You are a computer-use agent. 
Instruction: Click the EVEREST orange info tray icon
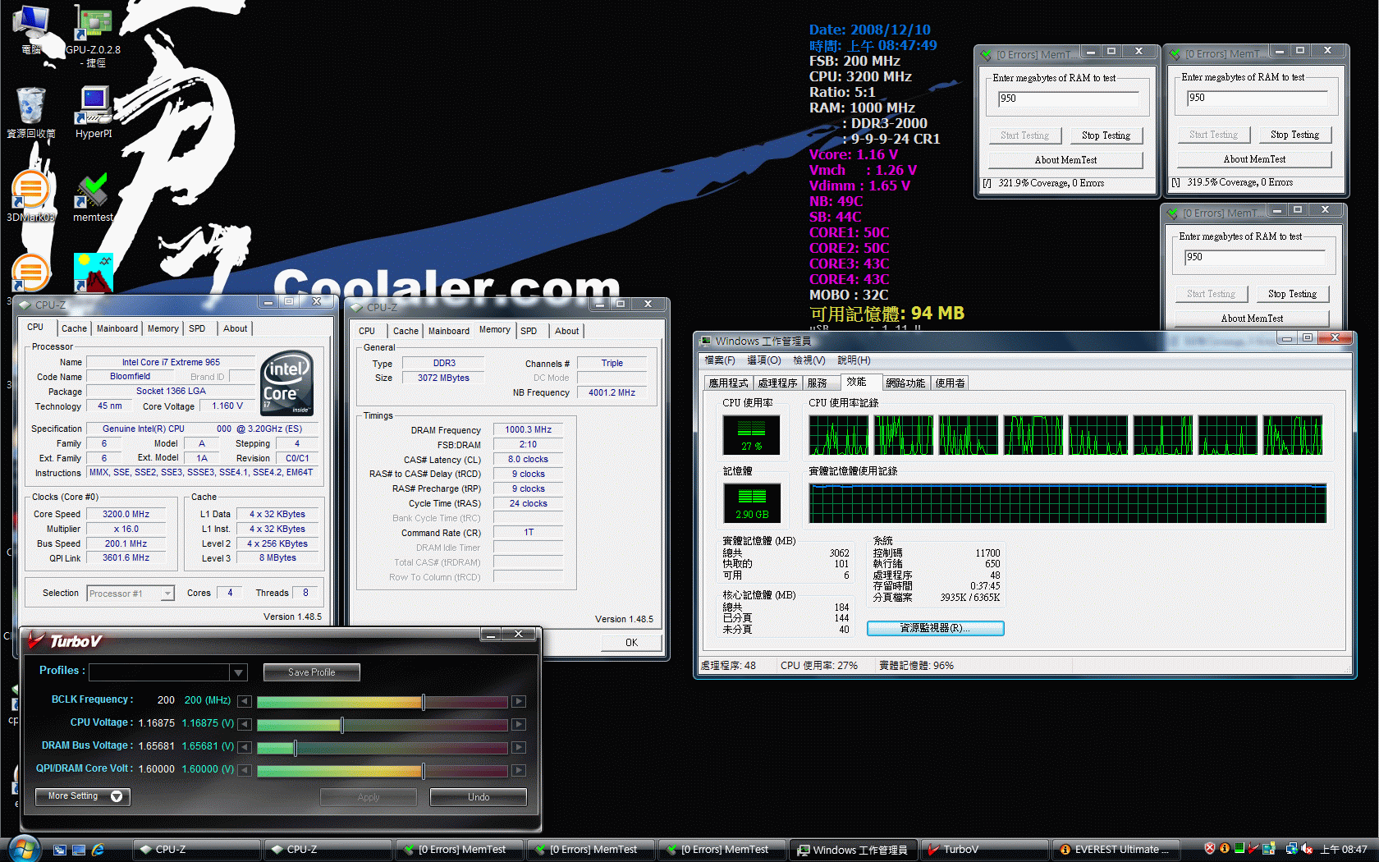point(1224,849)
